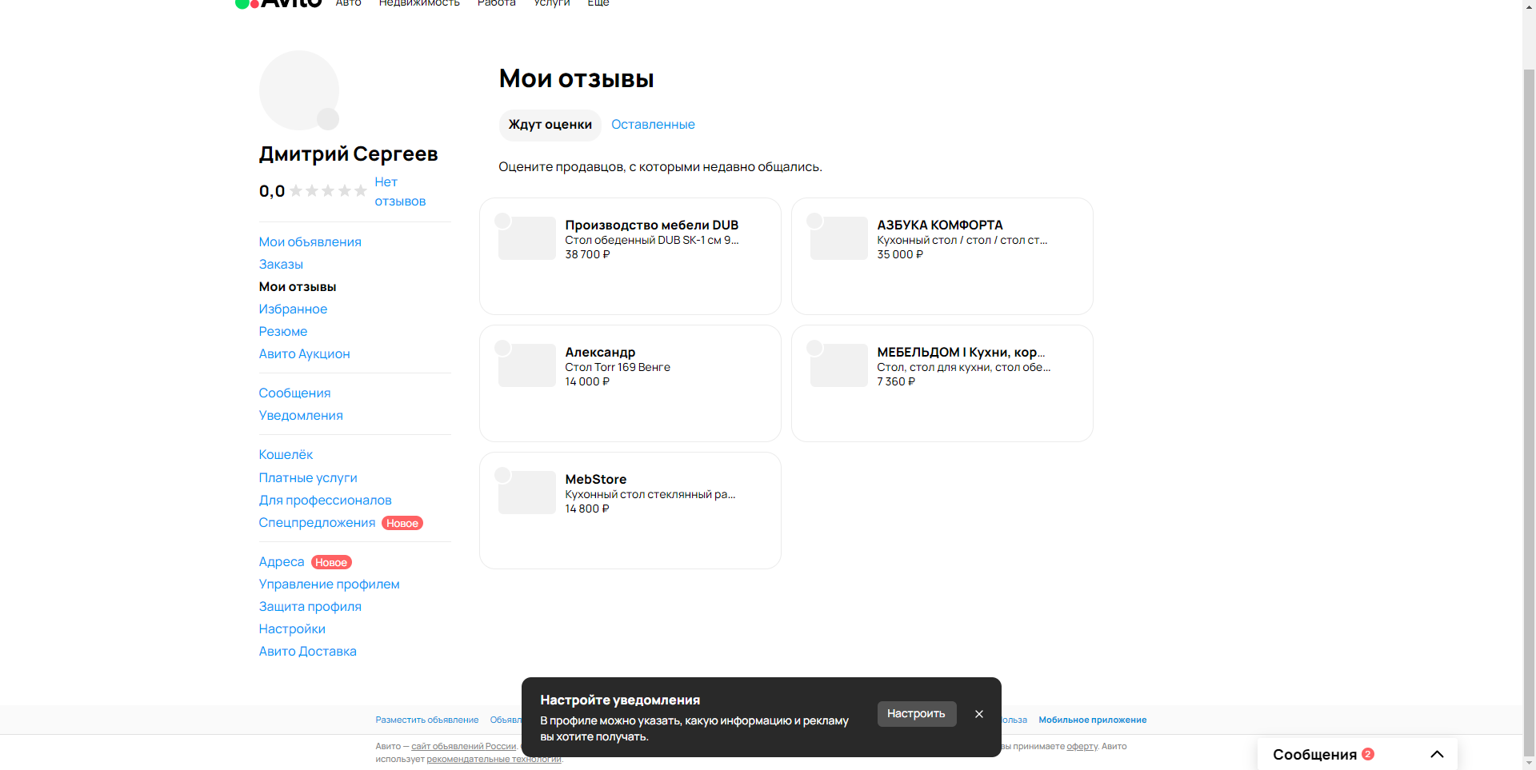The image size is (1536, 770).
Task: Open the оферту link in the footer
Action: (1082, 746)
